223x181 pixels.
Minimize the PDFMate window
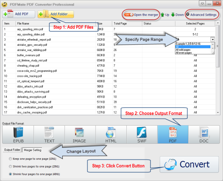209,4
